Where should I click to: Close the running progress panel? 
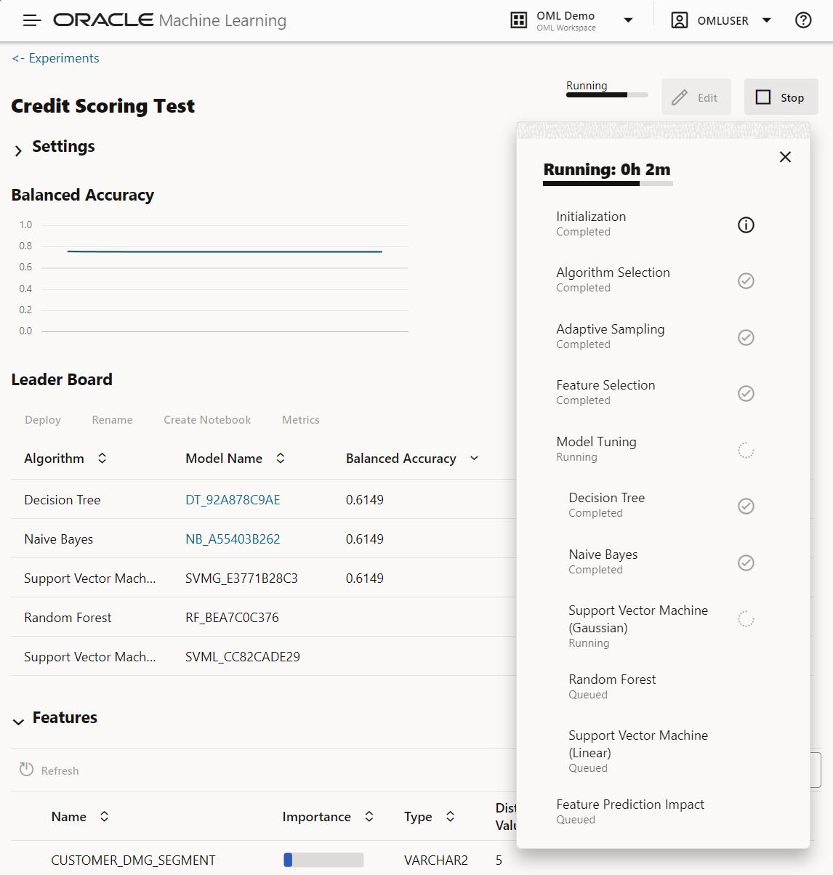pos(785,157)
